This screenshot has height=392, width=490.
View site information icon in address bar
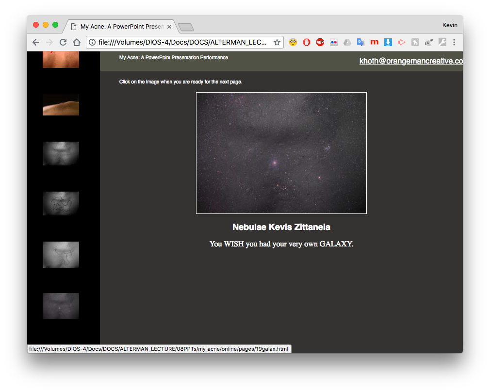[92, 42]
